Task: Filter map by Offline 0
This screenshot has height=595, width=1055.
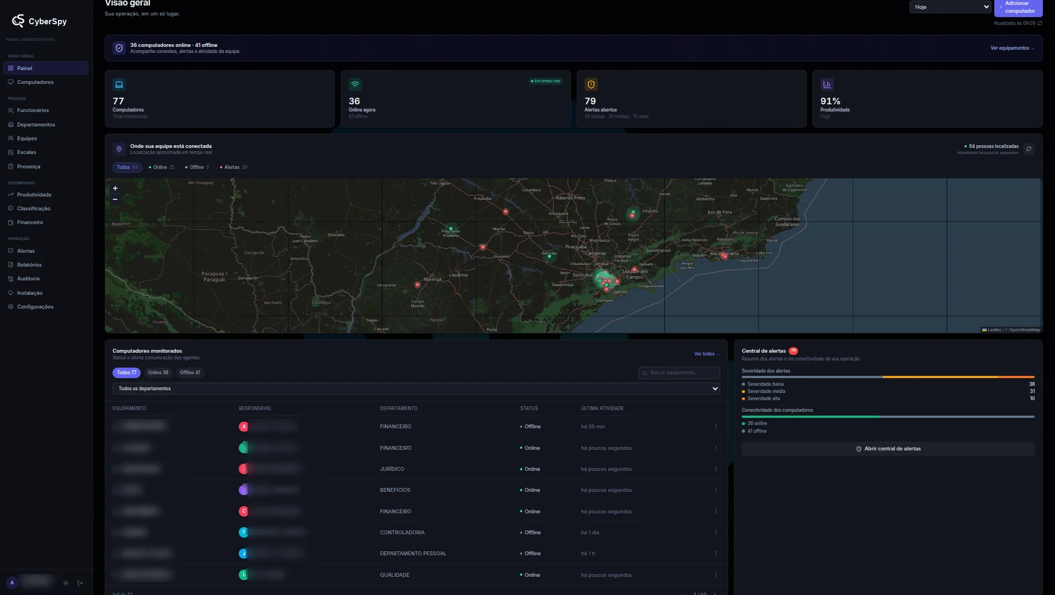Action: (197, 167)
